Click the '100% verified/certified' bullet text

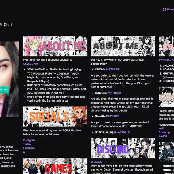click(x=56, y=75)
